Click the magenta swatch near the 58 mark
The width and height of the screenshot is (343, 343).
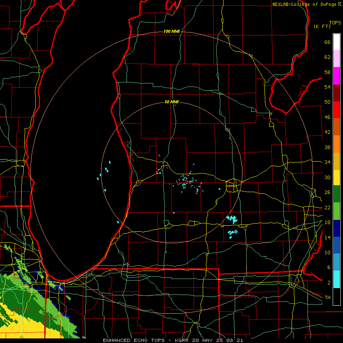coord(337,76)
